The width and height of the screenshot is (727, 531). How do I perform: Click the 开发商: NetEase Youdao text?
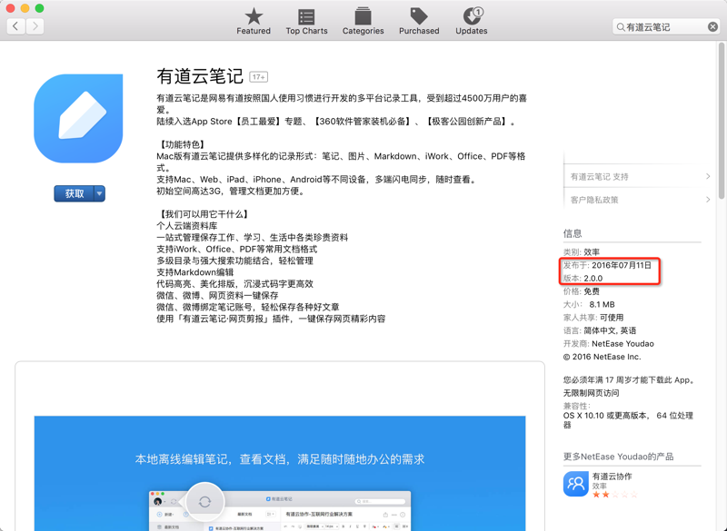coord(609,343)
